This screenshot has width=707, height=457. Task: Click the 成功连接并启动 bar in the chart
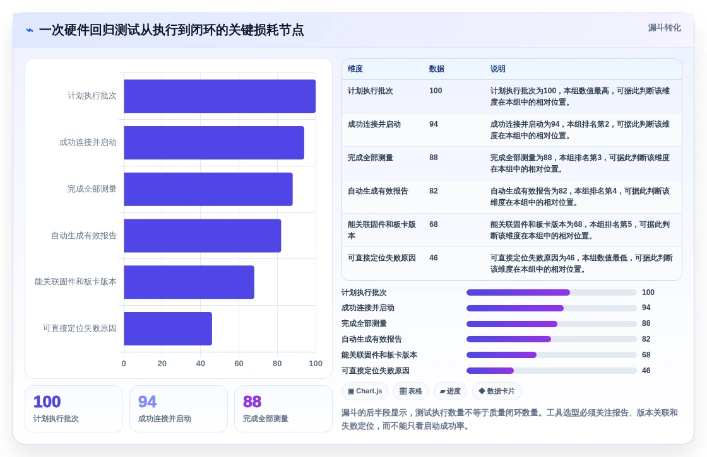[x=214, y=142]
